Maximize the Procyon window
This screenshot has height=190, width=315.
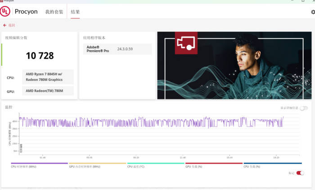click(x=303, y=1)
